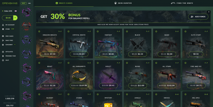Click the info icon on the Fantasy case

click(x=98, y=31)
